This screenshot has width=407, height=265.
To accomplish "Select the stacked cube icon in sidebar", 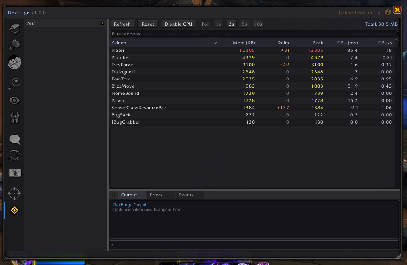I will pyautogui.click(x=14, y=29).
